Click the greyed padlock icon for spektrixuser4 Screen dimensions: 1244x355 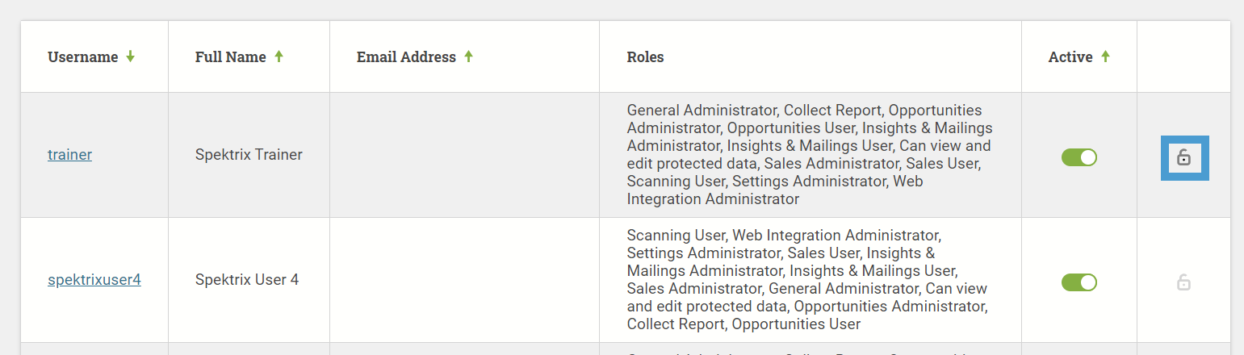1183,282
